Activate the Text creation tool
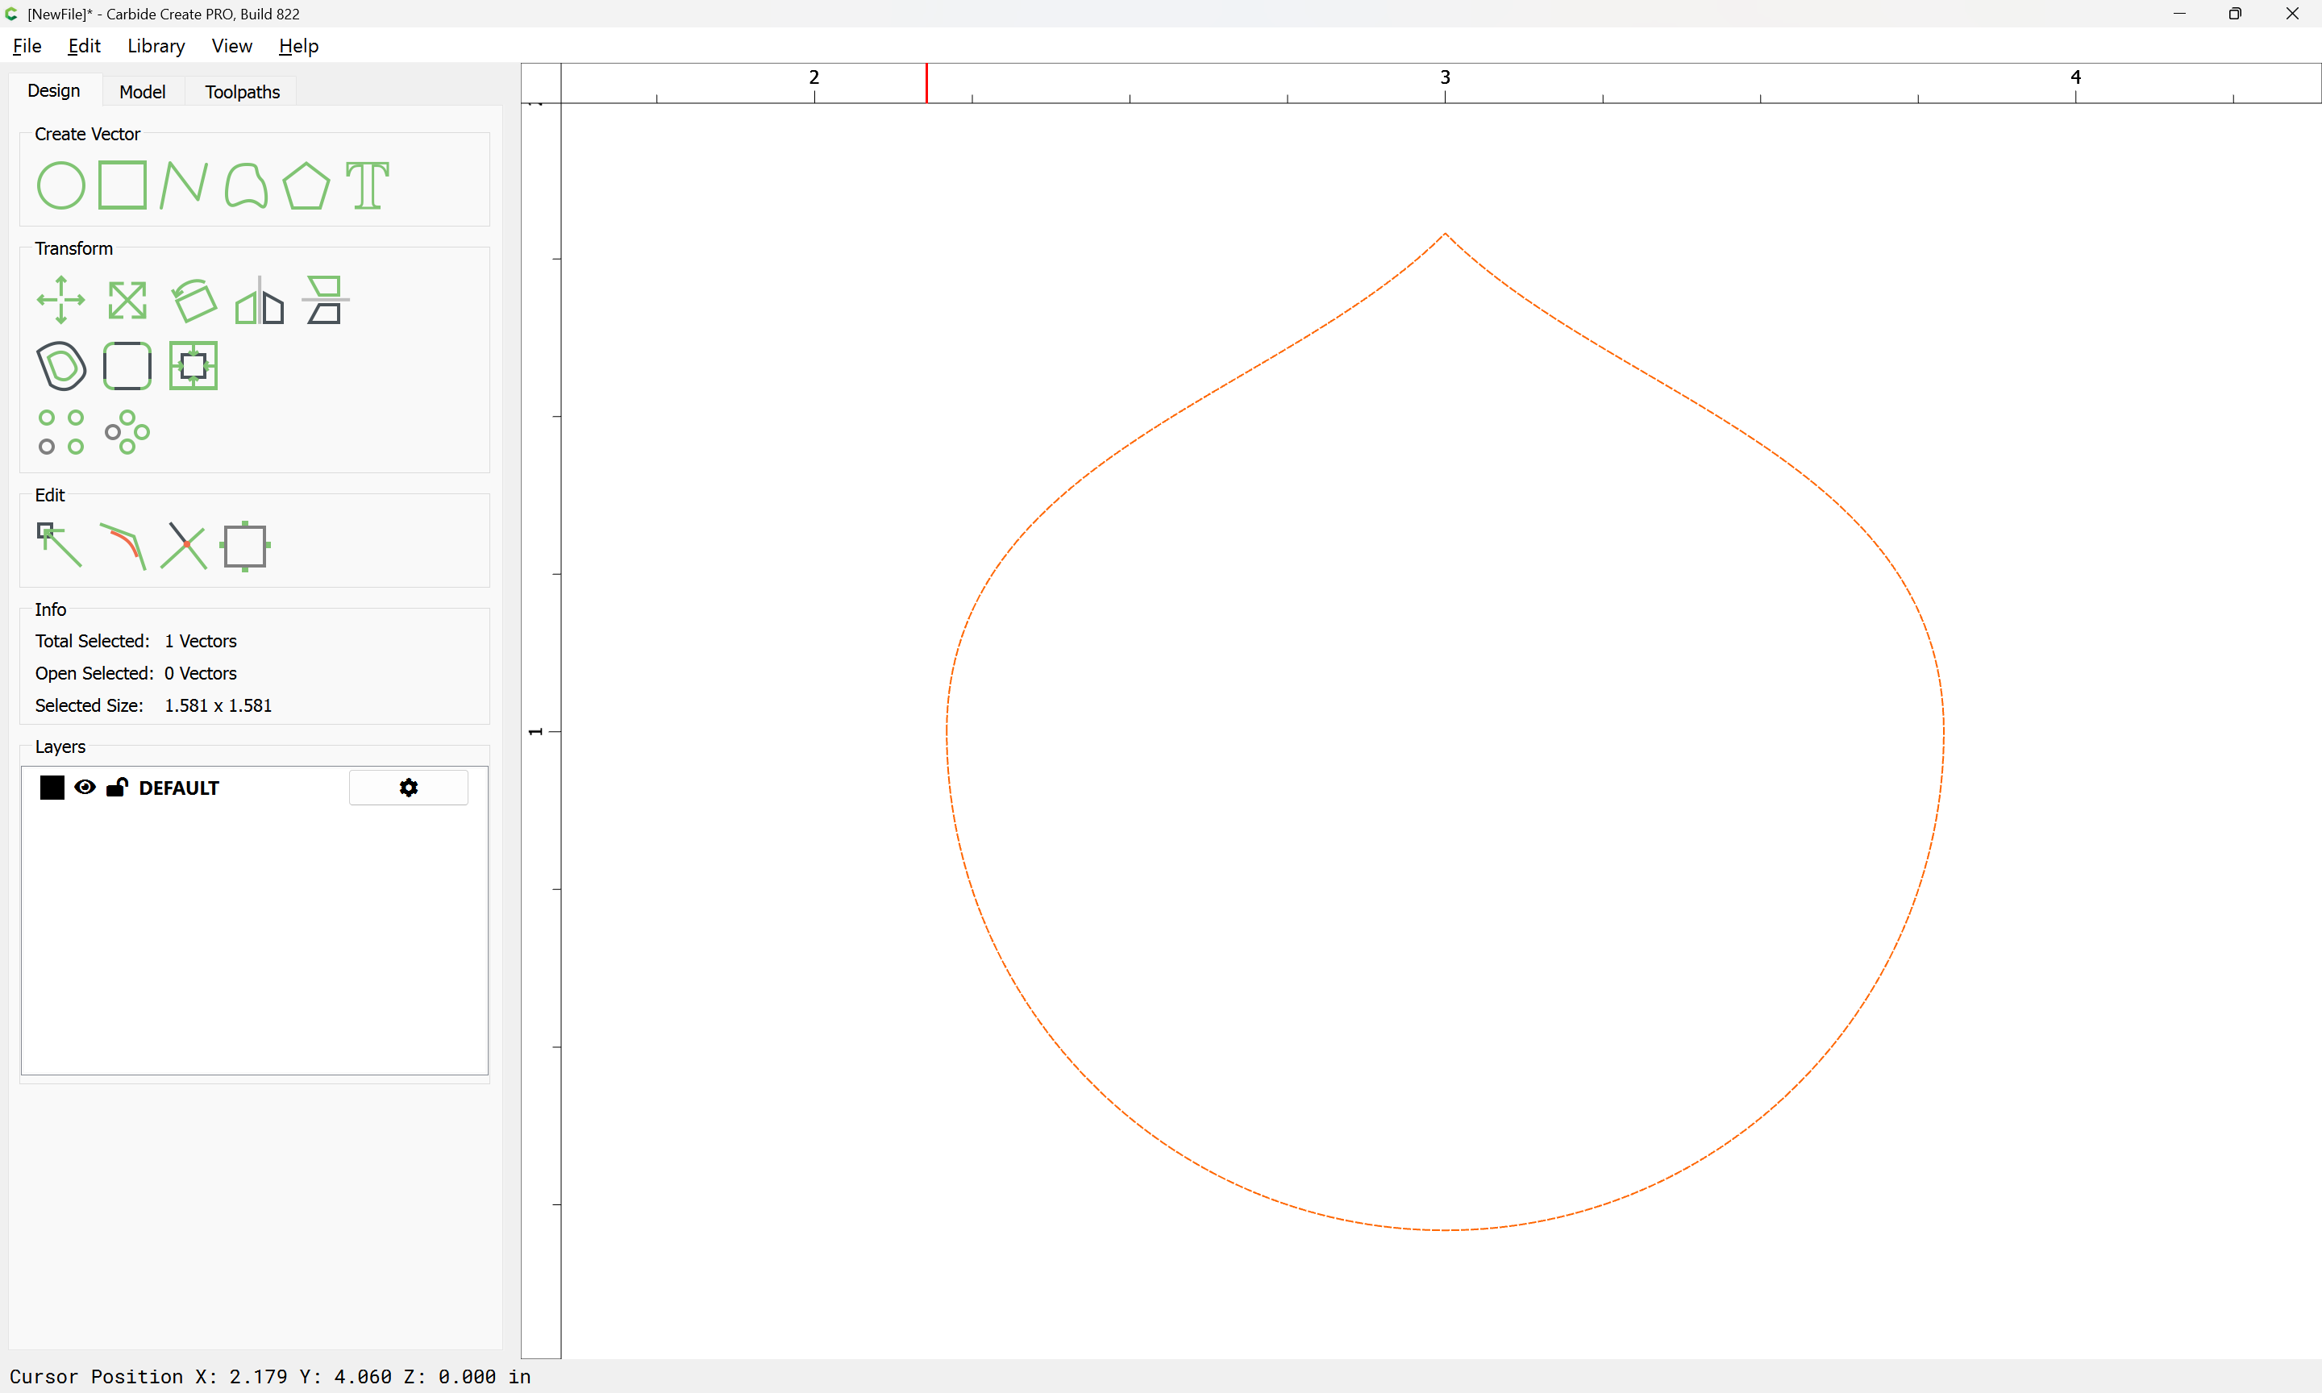The height and width of the screenshot is (1393, 2322). [367, 186]
